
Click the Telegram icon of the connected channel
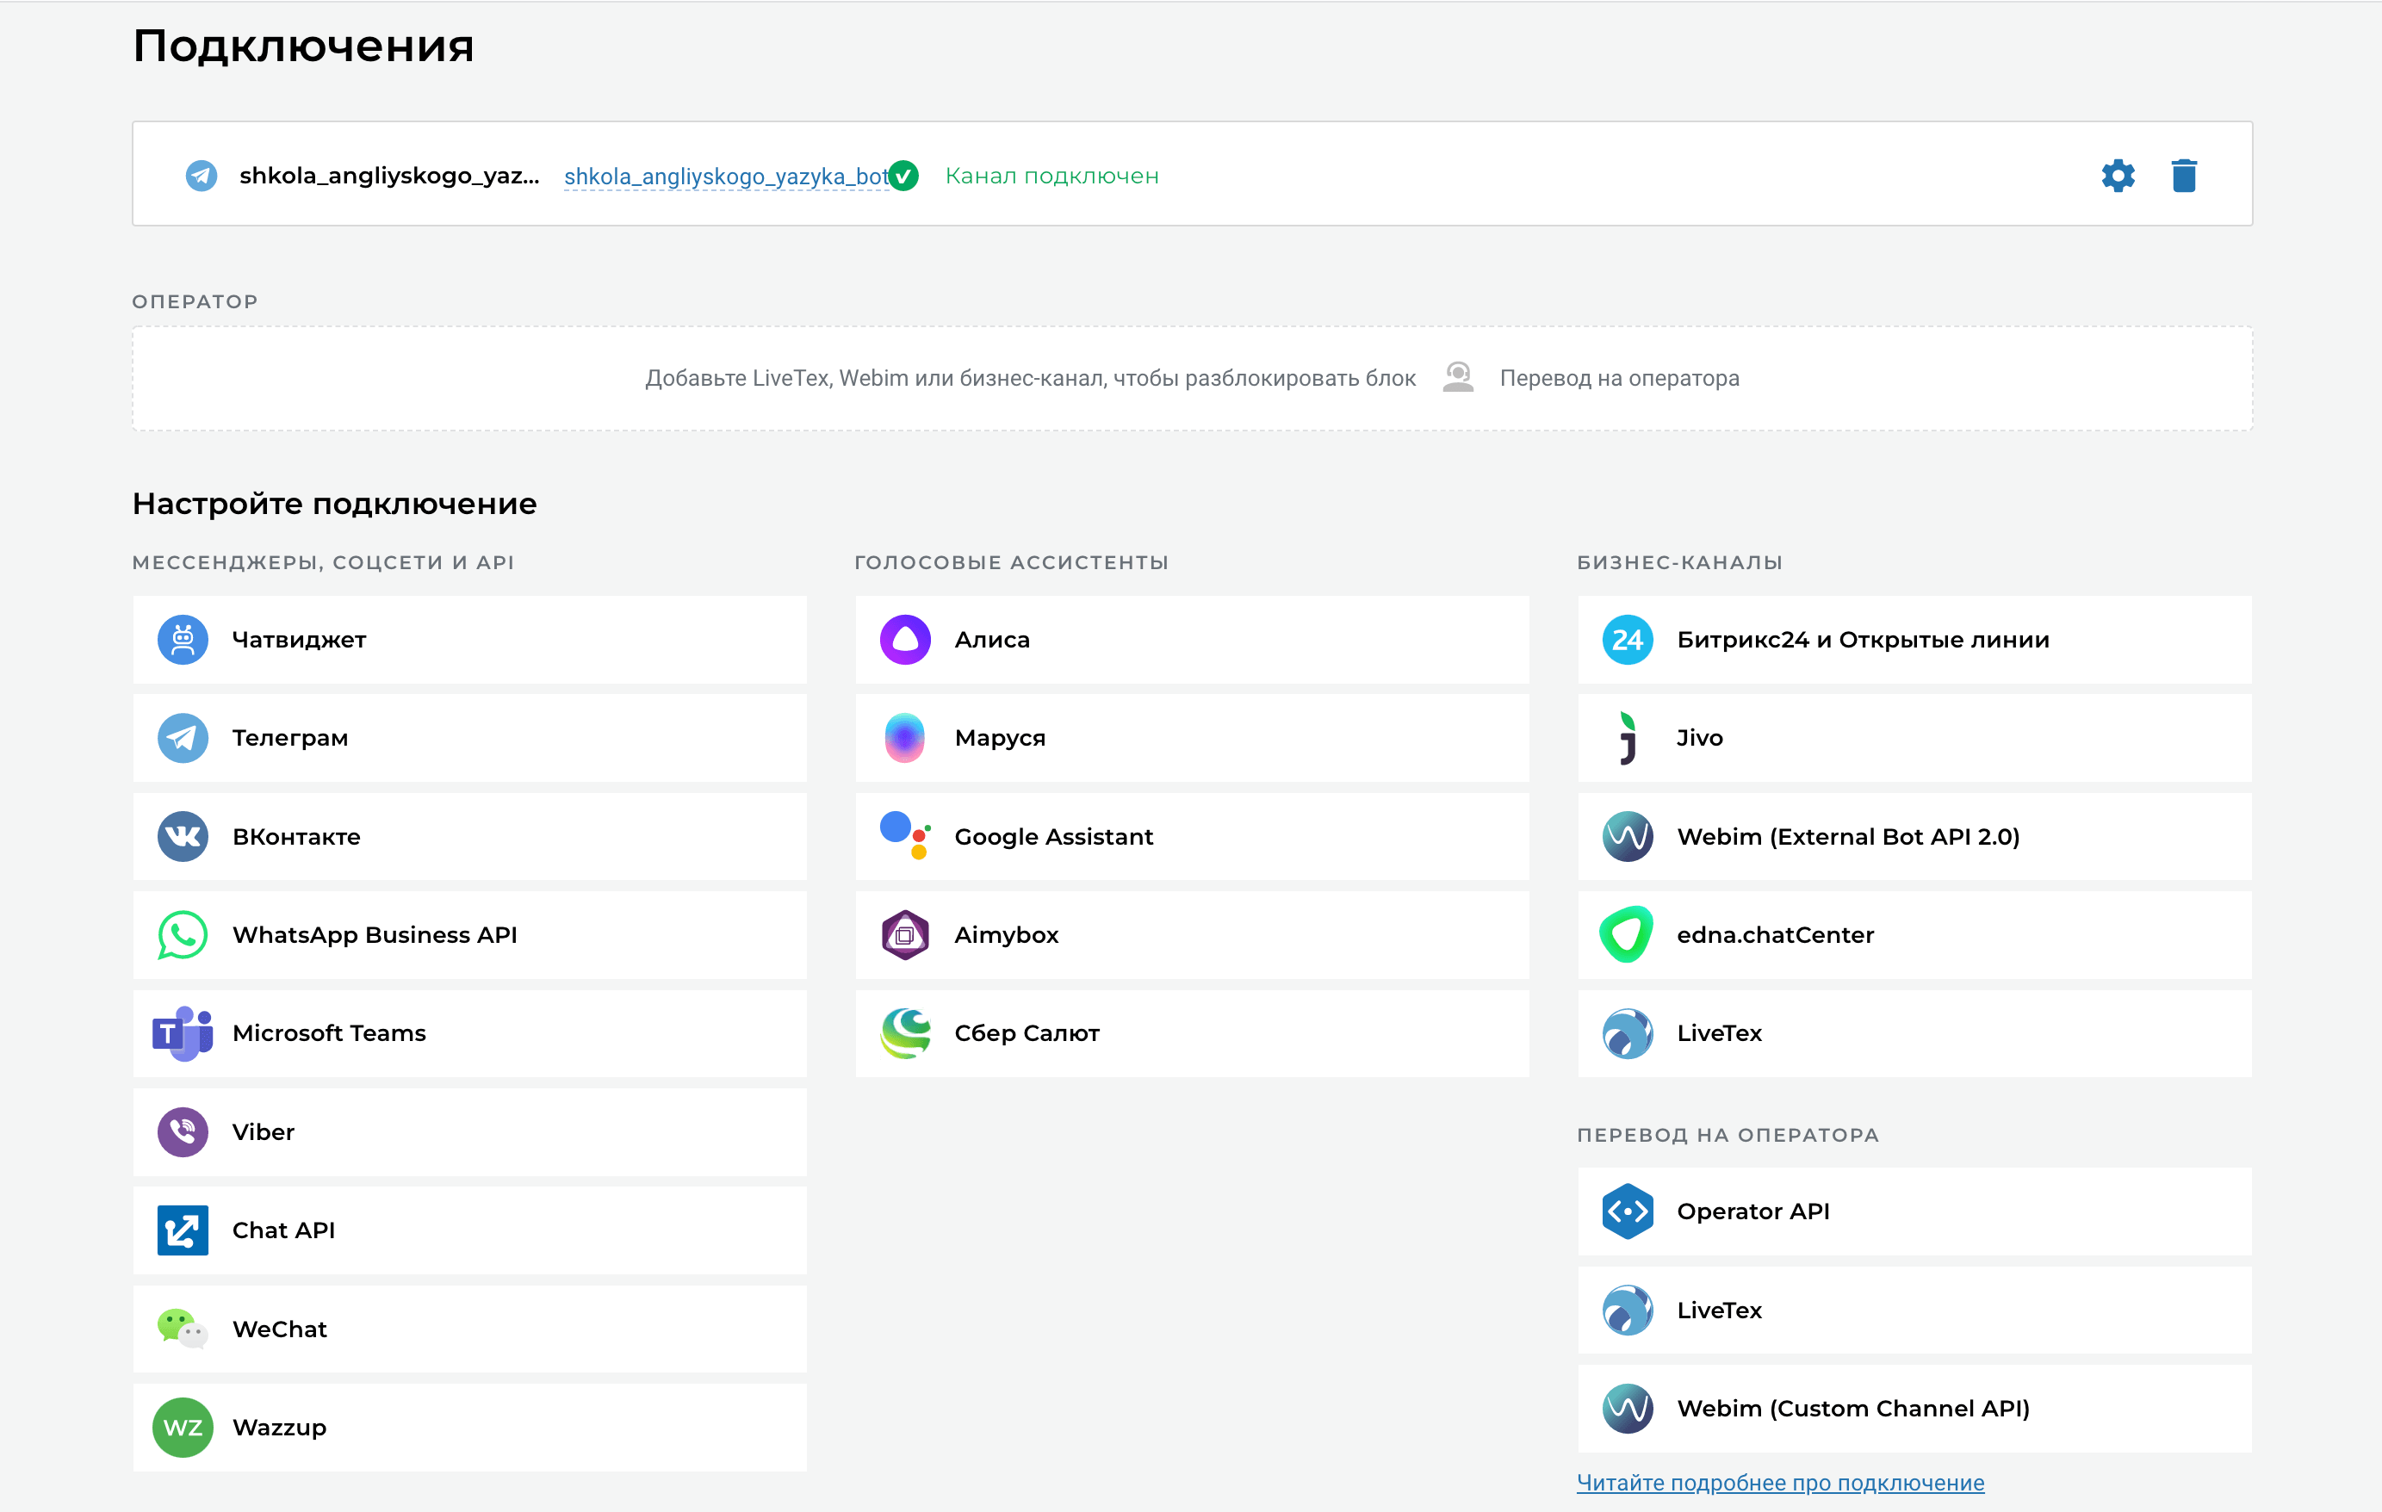point(202,176)
